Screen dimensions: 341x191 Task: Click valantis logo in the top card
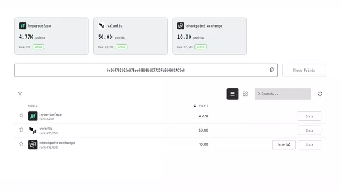(102, 26)
